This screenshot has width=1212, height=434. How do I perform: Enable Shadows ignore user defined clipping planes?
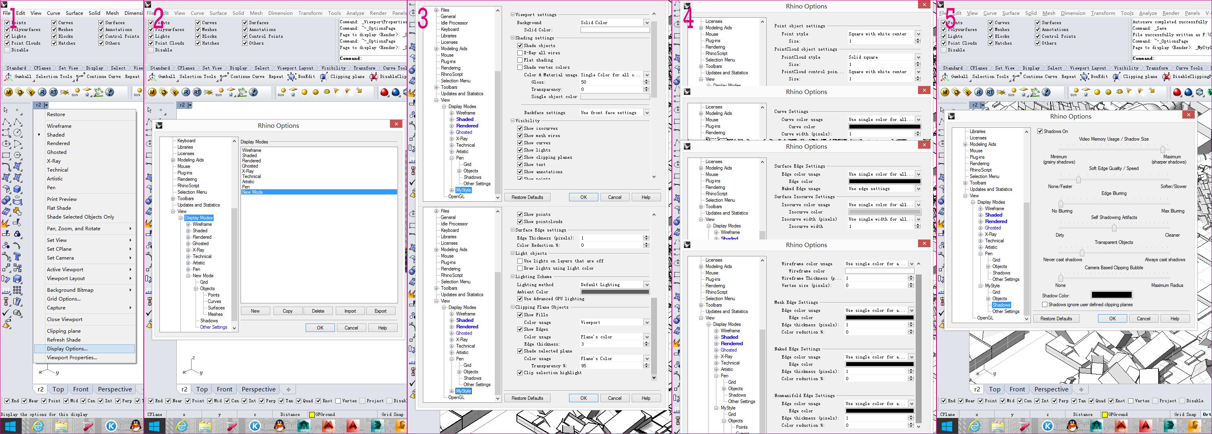tap(1045, 305)
